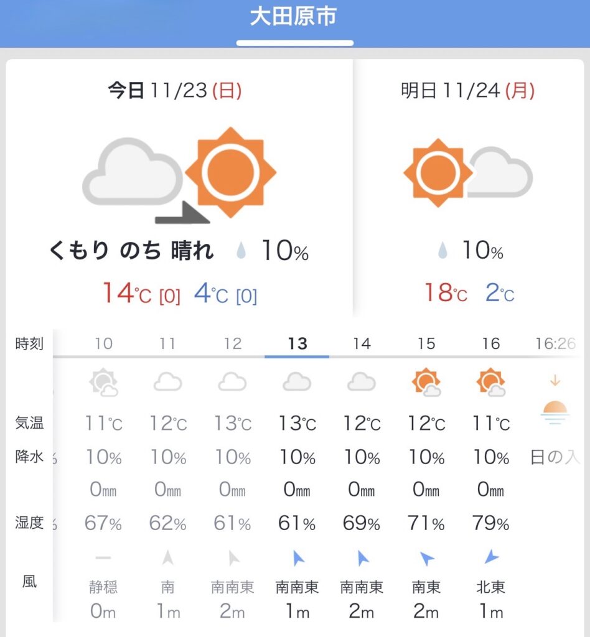Tap the 日の入 sunset label
Screen dimensions: 590x637
(555, 458)
